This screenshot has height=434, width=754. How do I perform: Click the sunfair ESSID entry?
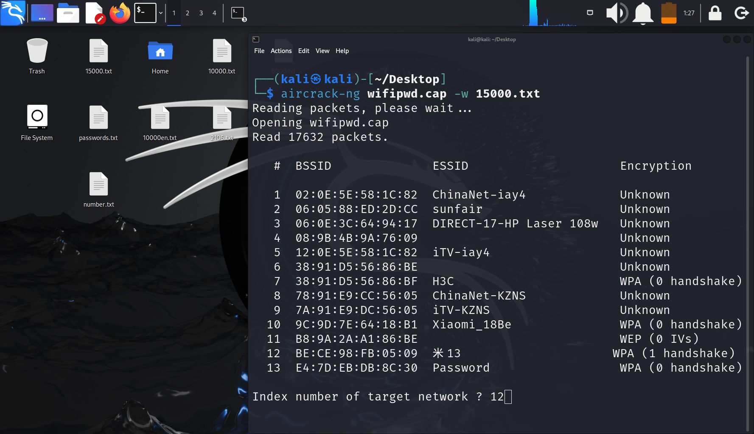click(457, 209)
